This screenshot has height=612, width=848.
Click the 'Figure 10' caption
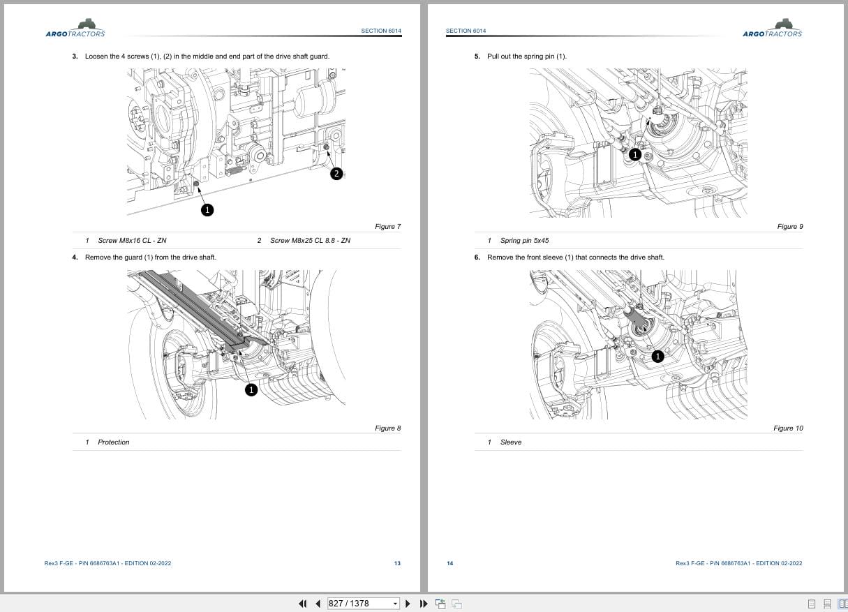coord(788,428)
